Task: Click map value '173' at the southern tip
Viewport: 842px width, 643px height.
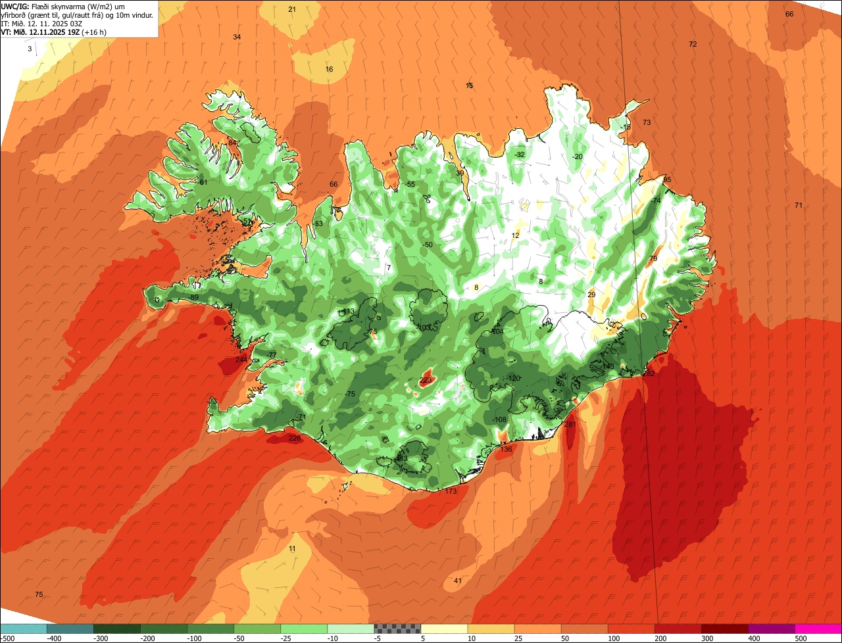Action: pyautogui.click(x=451, y=491)
